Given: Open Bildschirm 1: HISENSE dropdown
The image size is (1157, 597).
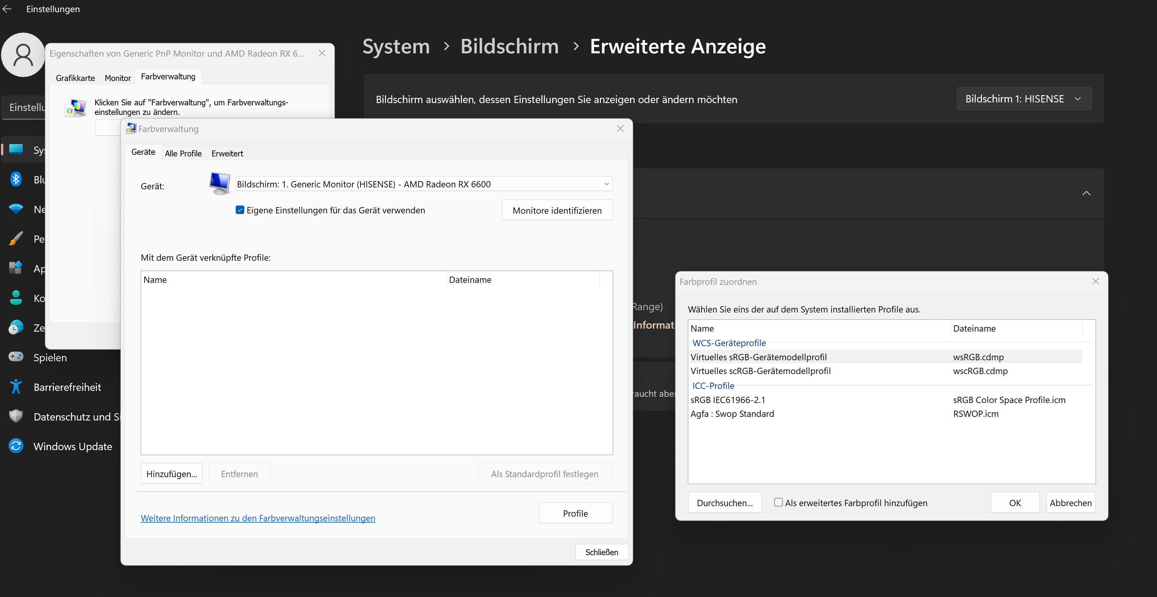Looking at the screenshot, I should 1024,99.
